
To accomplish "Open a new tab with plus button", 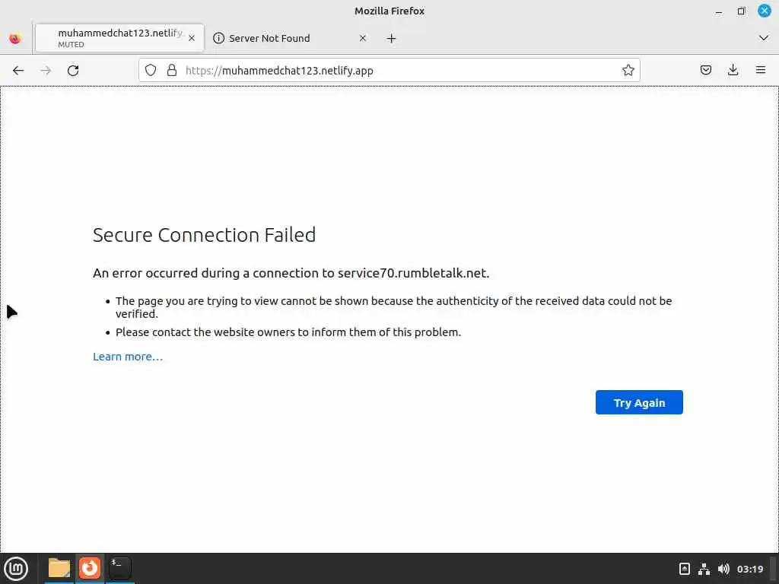I will (391, 38).
